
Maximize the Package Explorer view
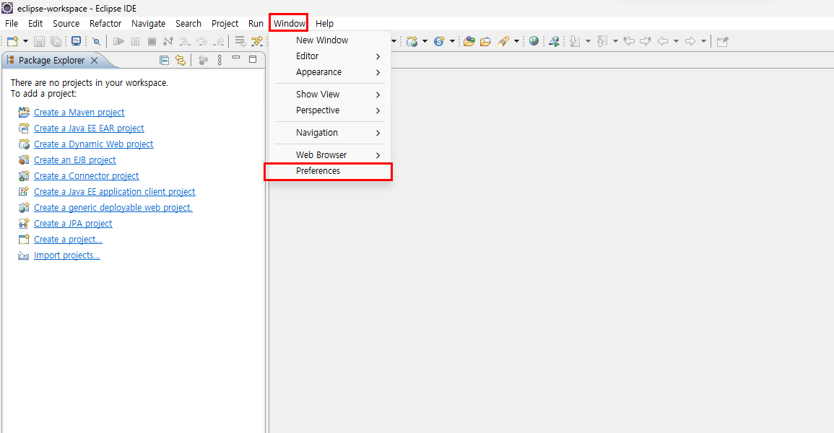click(x=253, y=59)
